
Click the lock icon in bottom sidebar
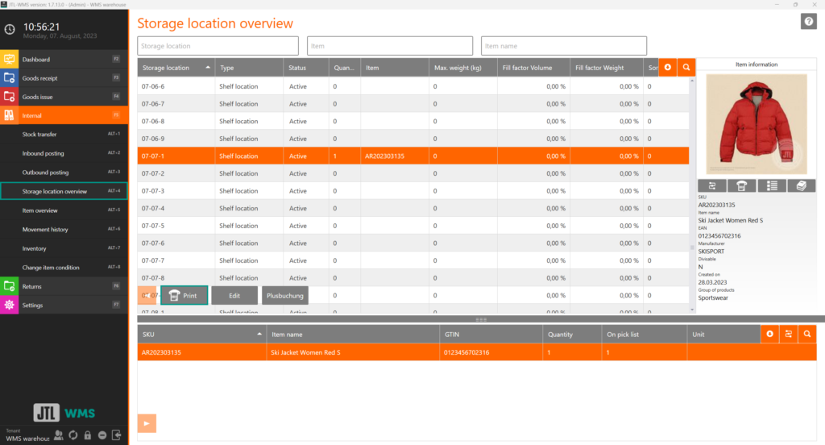coord(87,435)
